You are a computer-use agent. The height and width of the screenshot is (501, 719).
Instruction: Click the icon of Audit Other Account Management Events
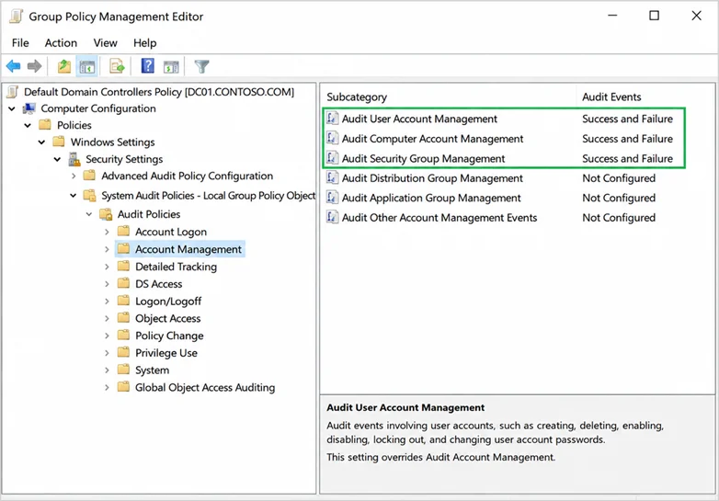pyautogui.click(x=333, y=217)
